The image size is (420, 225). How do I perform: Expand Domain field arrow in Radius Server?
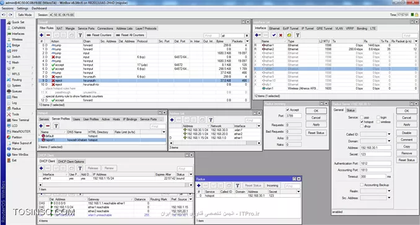[x=389, y=141]
